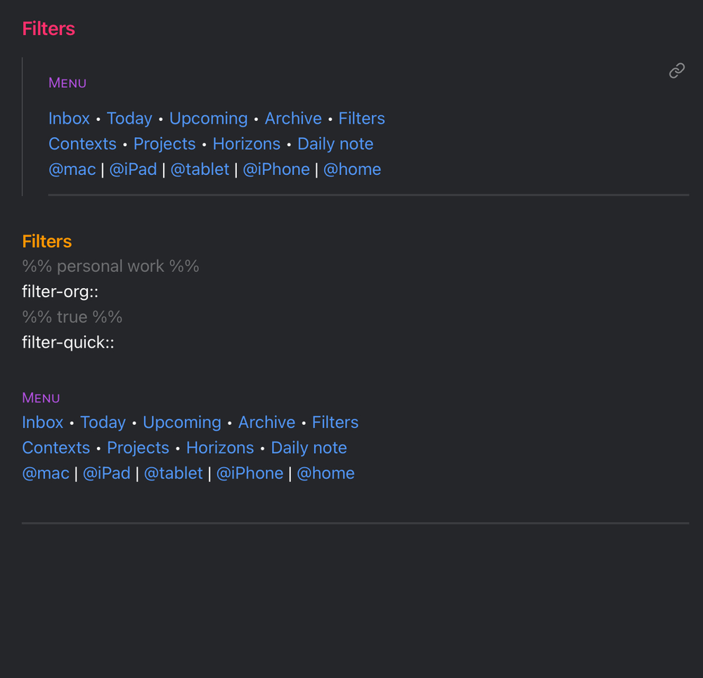Open Filters link in bottom menu
703x678 pixels.
pos(335,423)
